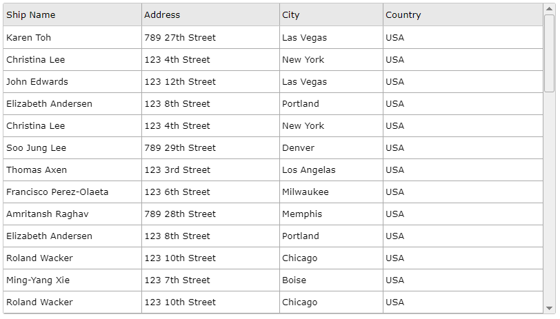Select the John Edwards name cell
Screen dimensions: 560x319
(x=72, y=82)
